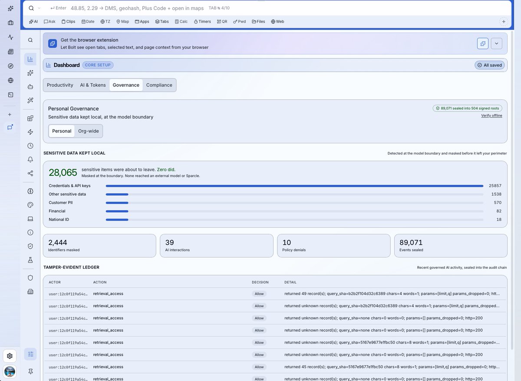Open the user profile avatar
The height and width of the screenshot is (381, 521).
pyautogui.click(x=10, y=371)
